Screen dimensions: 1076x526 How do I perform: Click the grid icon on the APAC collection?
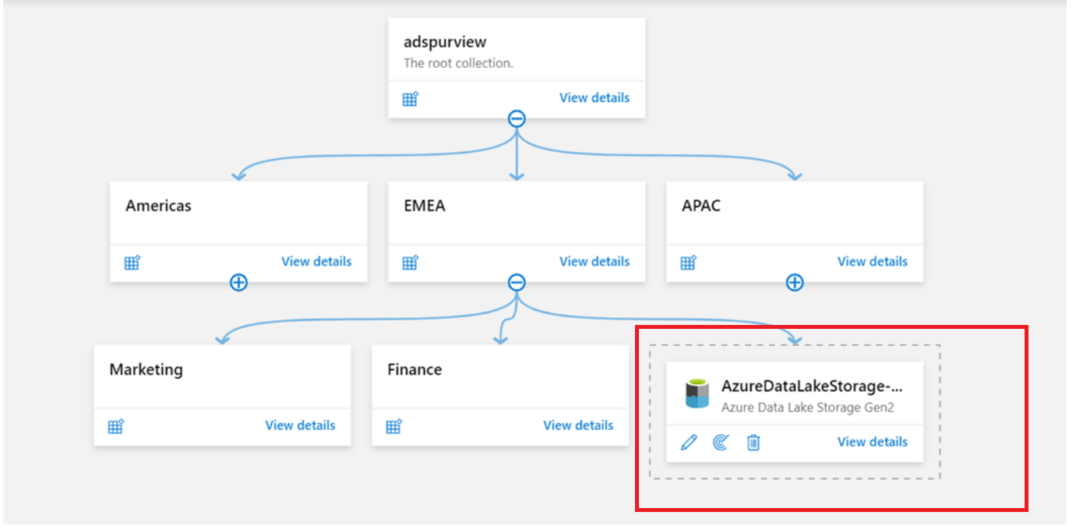pos(688,263)
